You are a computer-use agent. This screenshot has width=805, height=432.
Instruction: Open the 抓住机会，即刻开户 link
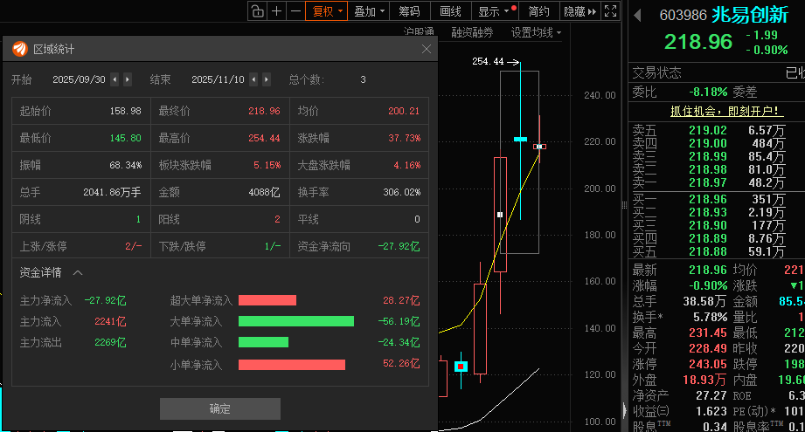pyautogui.click(x=726, y=111)
